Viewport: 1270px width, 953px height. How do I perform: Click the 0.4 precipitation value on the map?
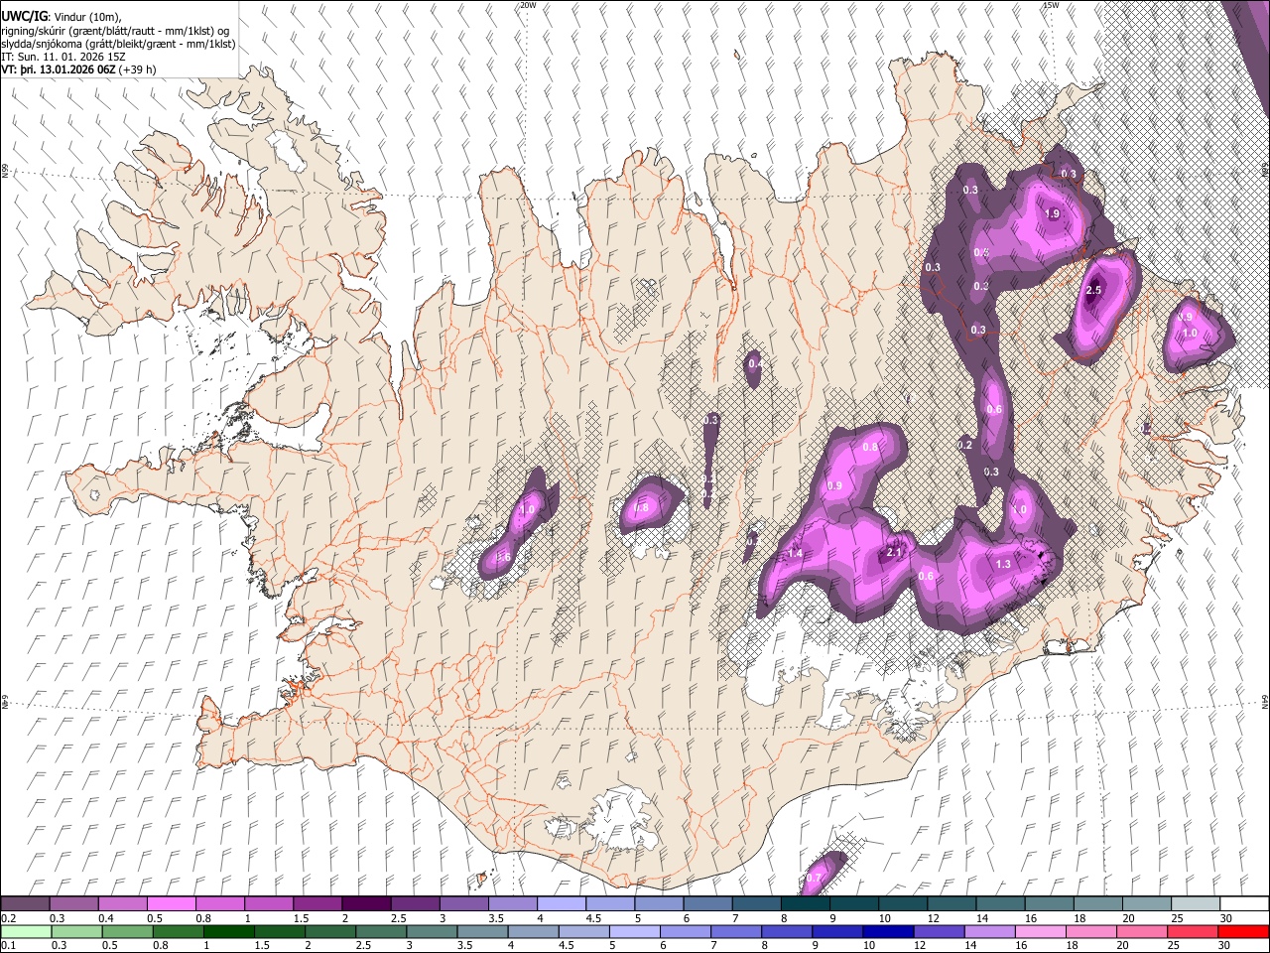coord(755,364)
